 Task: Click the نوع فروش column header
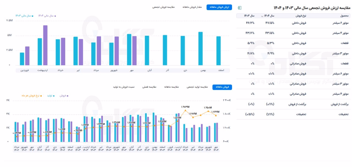coord(301,16)
